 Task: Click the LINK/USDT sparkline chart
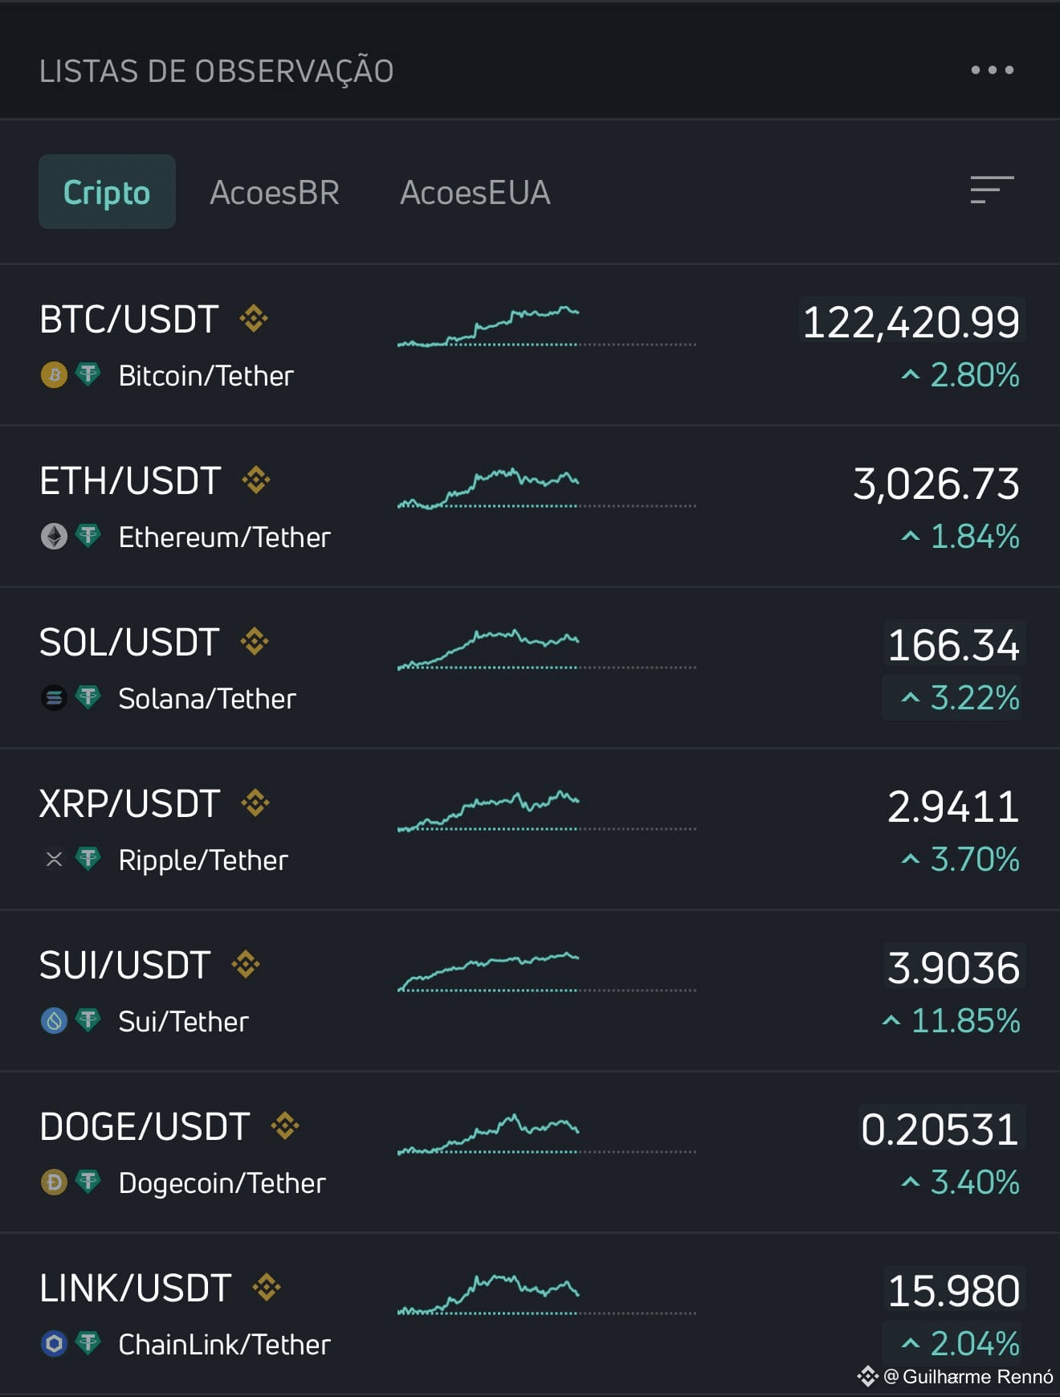point(547,1295)
